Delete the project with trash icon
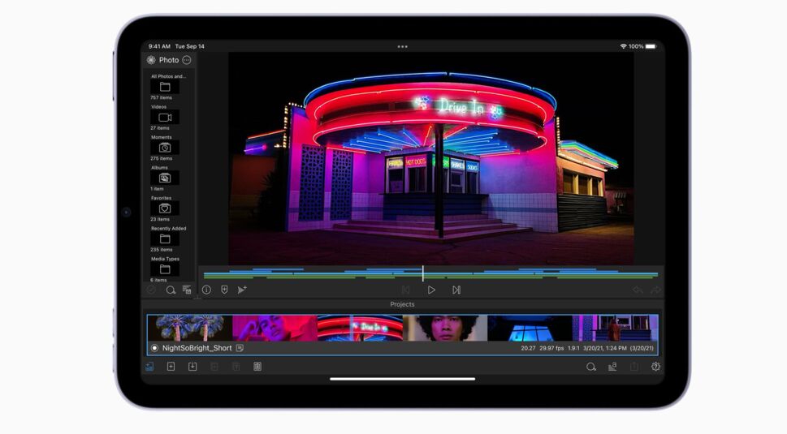787x434 pixels. (257, 367)
